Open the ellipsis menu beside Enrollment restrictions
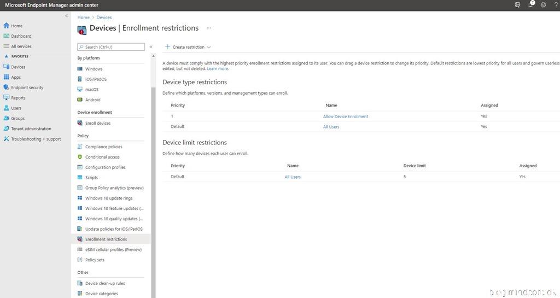Image resolution: width=560 pixels, height=298 pixels. point(208,28)
